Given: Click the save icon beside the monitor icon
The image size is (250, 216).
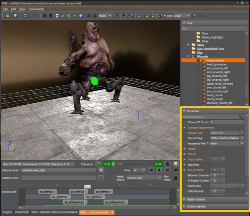Looking at the screenshot, I should pos(175,164).
